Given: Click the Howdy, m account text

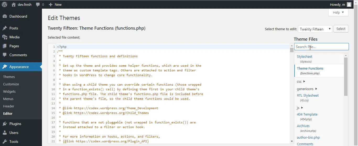Looking at the screenshot, I should 338,4.
